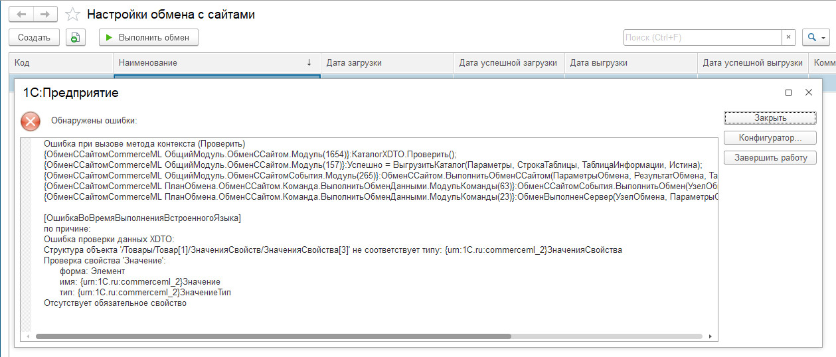The height and width of the screenshot is (357, 836).
Task: Click the line 'по причине:'
Action: [67, 228]
